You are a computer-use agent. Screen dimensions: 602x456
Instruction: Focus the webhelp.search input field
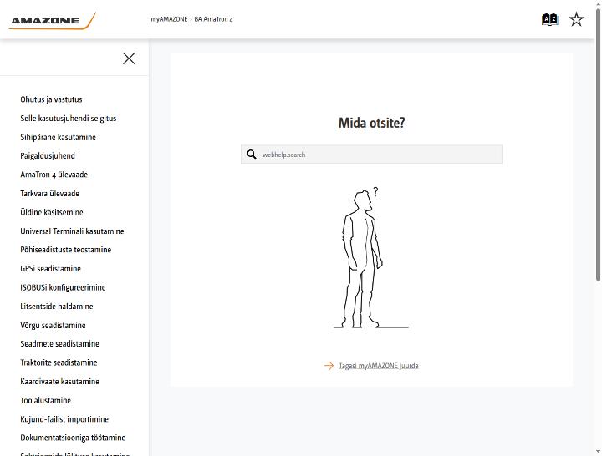pyautogui.click(x=371, y=155)
